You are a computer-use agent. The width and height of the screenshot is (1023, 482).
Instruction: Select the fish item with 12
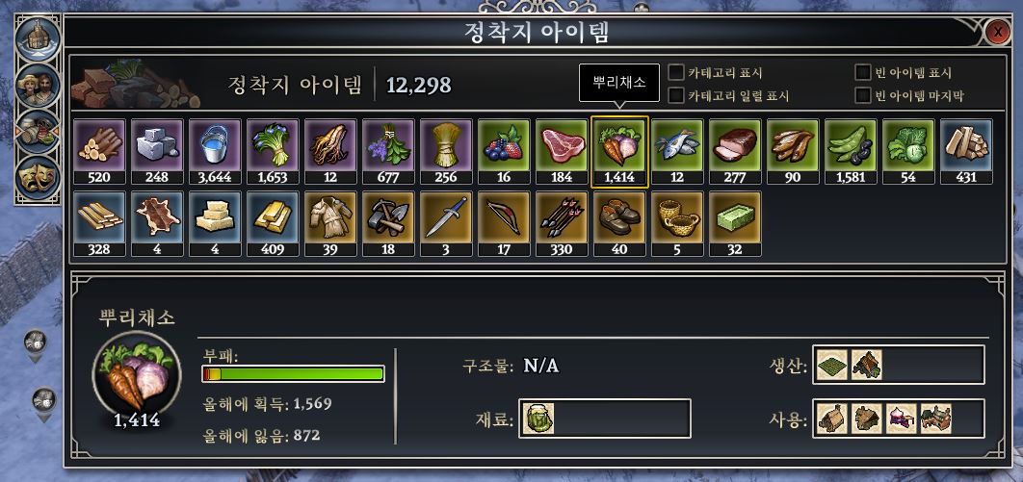coord(677,151)
